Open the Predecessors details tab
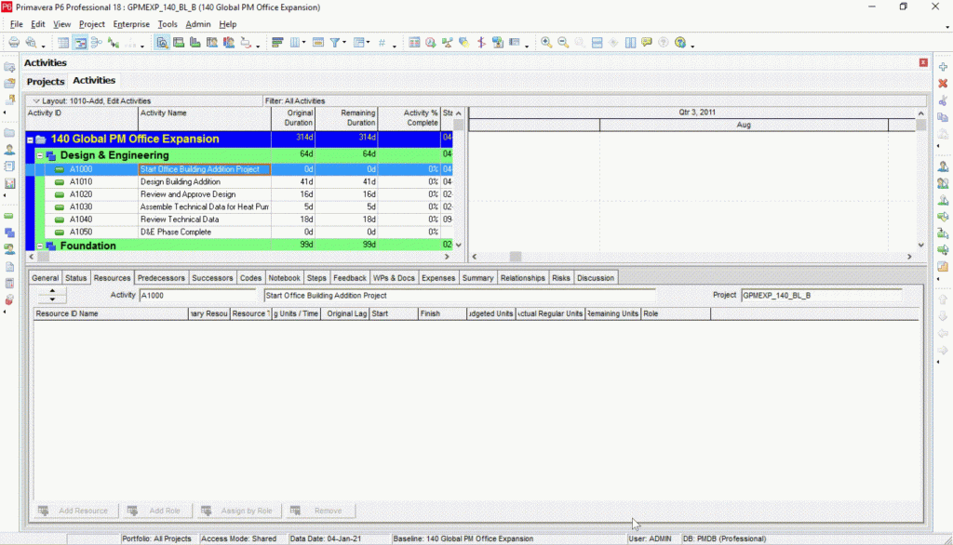This screenshot has height=545, width=953. tap(161, 278)
